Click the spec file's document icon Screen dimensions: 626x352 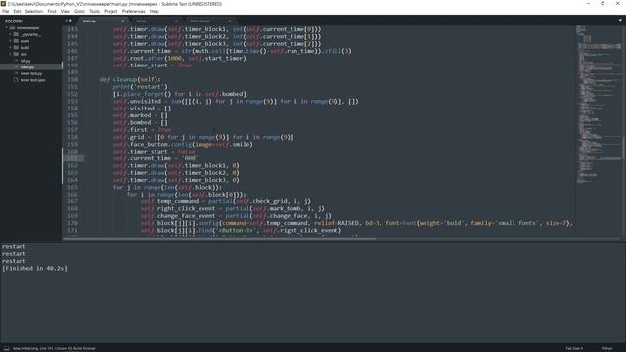pyautogui.click(x=16, y=80)
